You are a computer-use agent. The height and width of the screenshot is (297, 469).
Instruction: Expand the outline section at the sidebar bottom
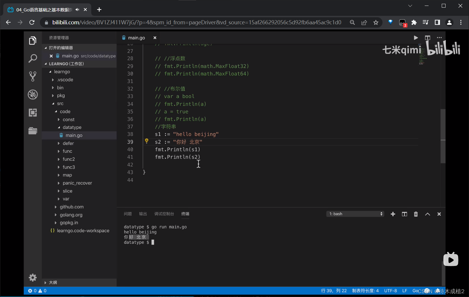[45, 283]
